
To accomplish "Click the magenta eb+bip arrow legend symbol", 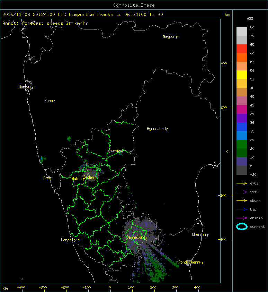I will click(x=242, y=218).
